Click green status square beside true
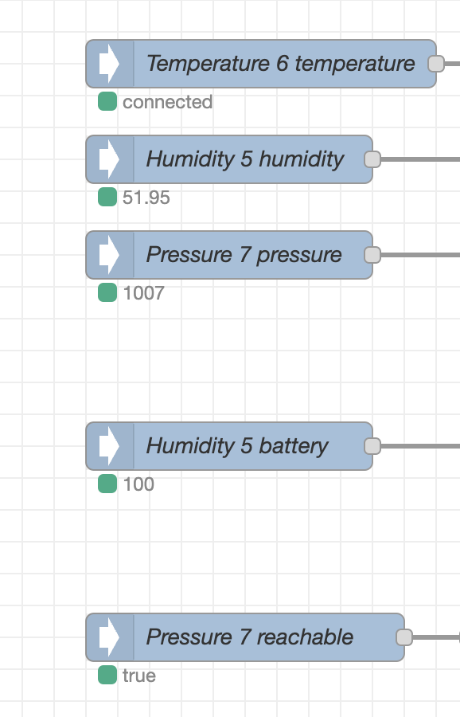Viewport: 460px width, 717px height. click(x=107, y=675)
